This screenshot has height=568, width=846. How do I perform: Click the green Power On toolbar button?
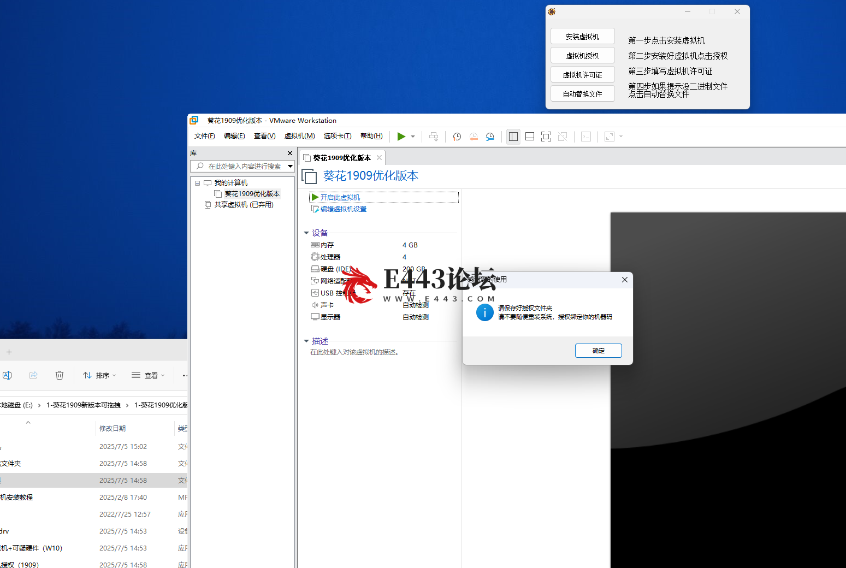point(401,137)
